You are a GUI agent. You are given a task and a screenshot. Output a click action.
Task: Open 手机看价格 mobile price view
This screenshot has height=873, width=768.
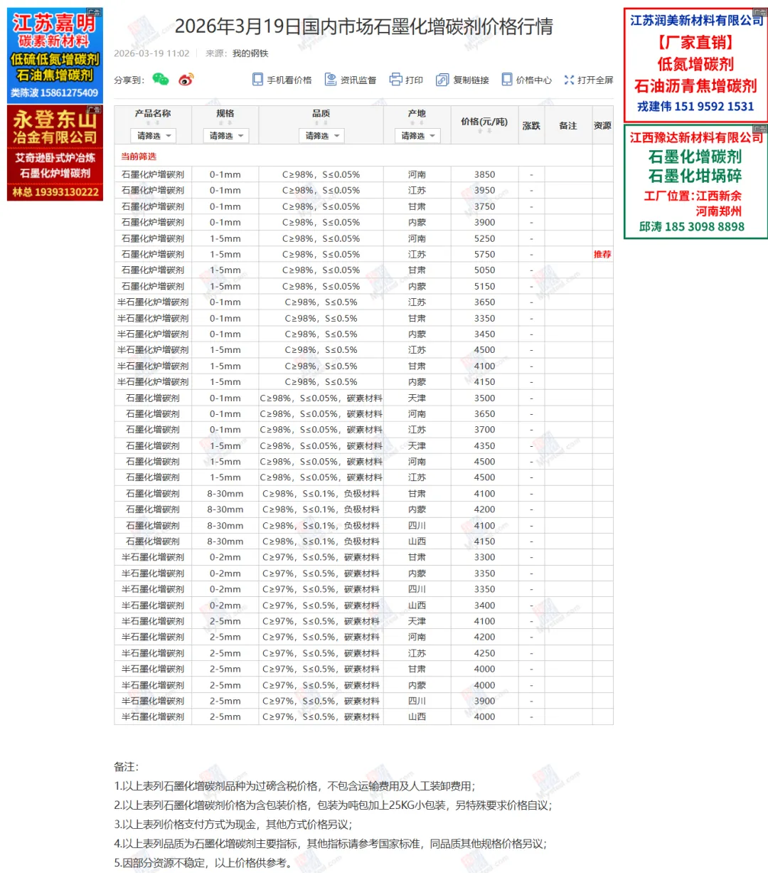[284, 79]
